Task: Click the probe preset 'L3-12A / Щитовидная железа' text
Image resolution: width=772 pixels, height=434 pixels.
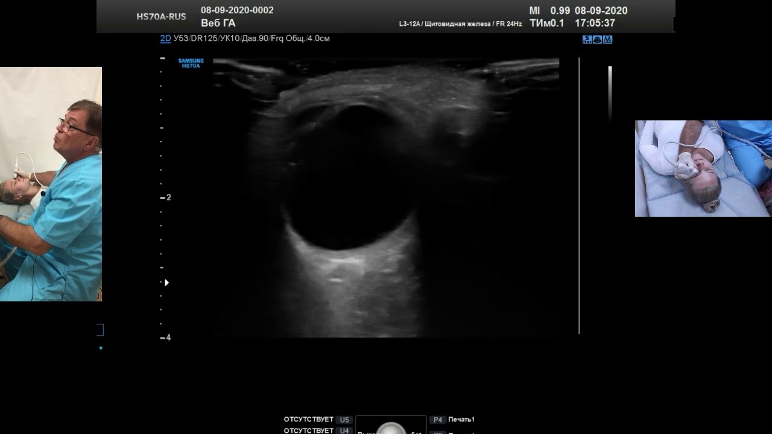Action: click(x=445, y=24)
